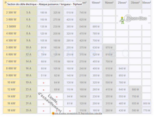
Task: Click the orange copyright symbol at bottom
Action: (53, 113)
